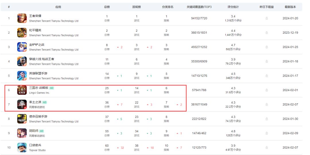
Task: Open the 阴阳师 app icon
Action: click(22, 133)
